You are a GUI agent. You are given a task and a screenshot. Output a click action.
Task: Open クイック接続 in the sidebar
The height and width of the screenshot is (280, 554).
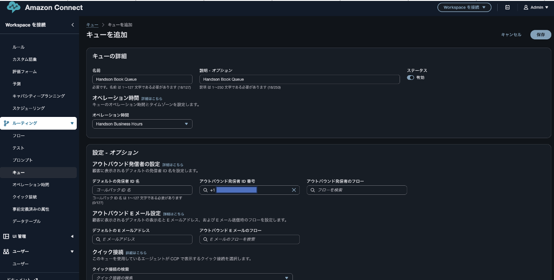[x=25, y=197]
